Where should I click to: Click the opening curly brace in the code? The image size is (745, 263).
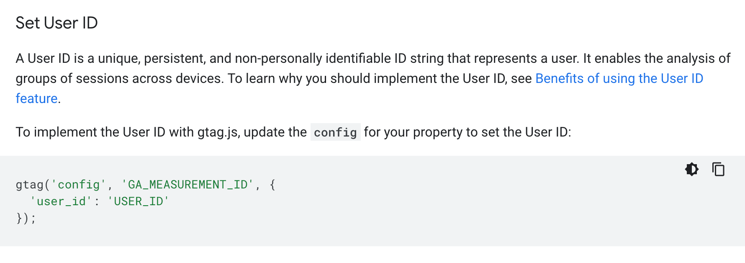(x=272, y=185)
